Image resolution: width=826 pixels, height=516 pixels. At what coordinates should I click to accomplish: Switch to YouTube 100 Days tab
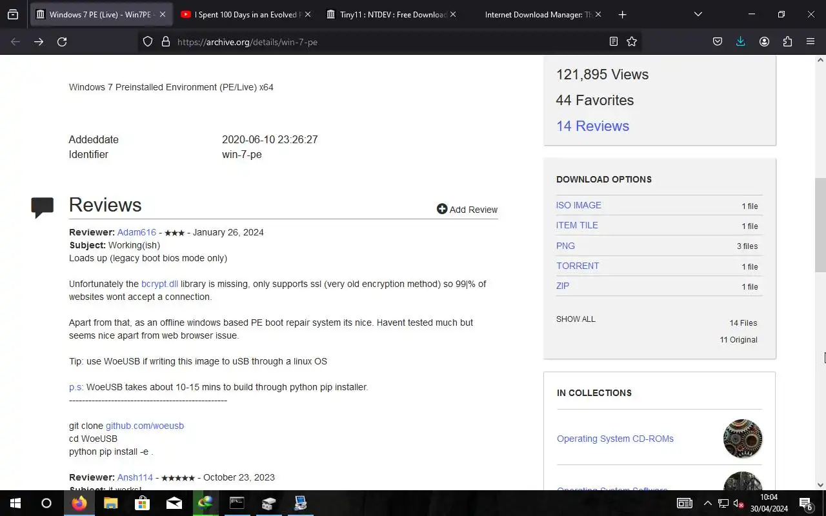[247, 14]
